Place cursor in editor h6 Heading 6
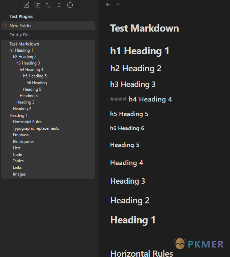 pyautogui.click(x=127, y=128)
